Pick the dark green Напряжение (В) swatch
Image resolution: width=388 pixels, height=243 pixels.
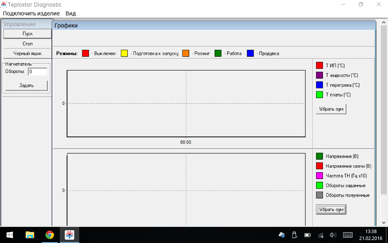[320, 156]
